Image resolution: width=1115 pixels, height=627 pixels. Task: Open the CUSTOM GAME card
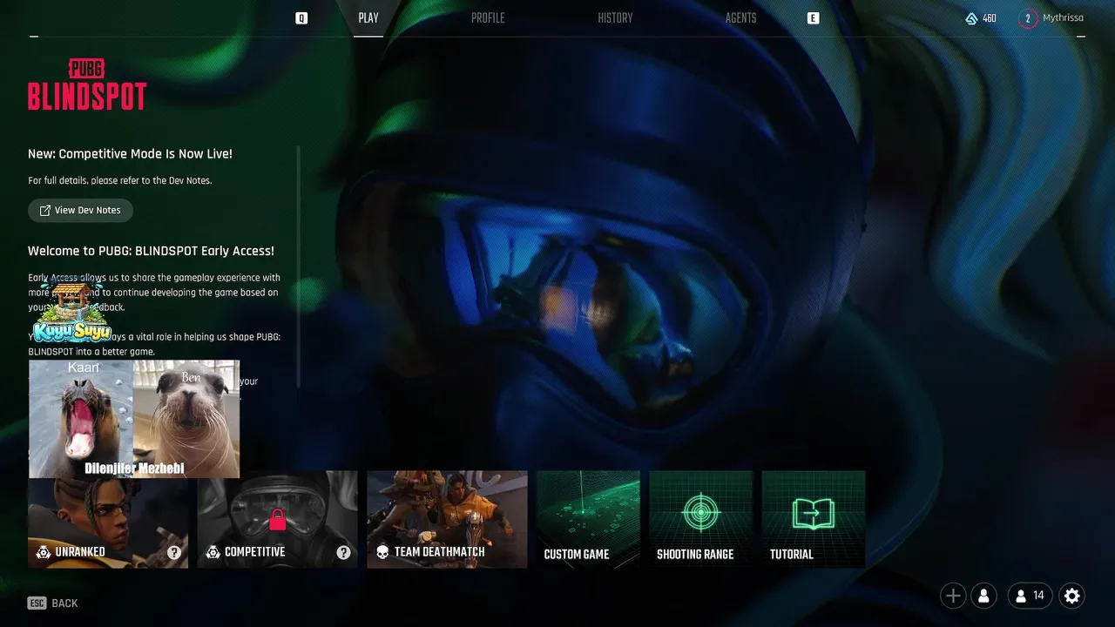click(588, 519)
